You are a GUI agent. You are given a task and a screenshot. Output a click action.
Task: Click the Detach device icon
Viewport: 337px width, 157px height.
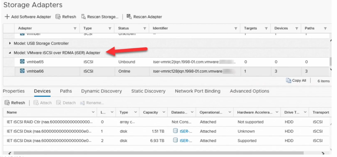[x=59, y=103]
